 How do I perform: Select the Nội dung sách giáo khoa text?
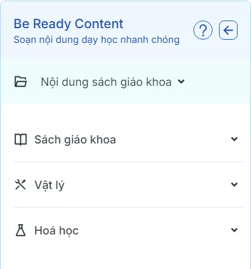(106, 82)
